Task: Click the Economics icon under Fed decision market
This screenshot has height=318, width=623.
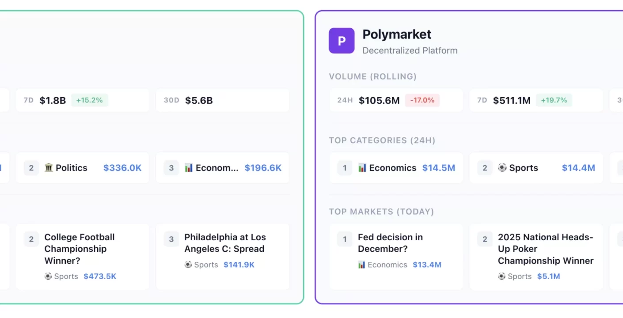Action: pos(362,265)
